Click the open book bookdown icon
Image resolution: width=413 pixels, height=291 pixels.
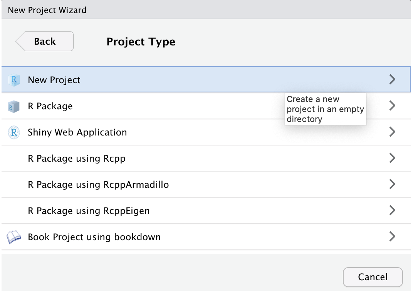click(x=14, y=237)
